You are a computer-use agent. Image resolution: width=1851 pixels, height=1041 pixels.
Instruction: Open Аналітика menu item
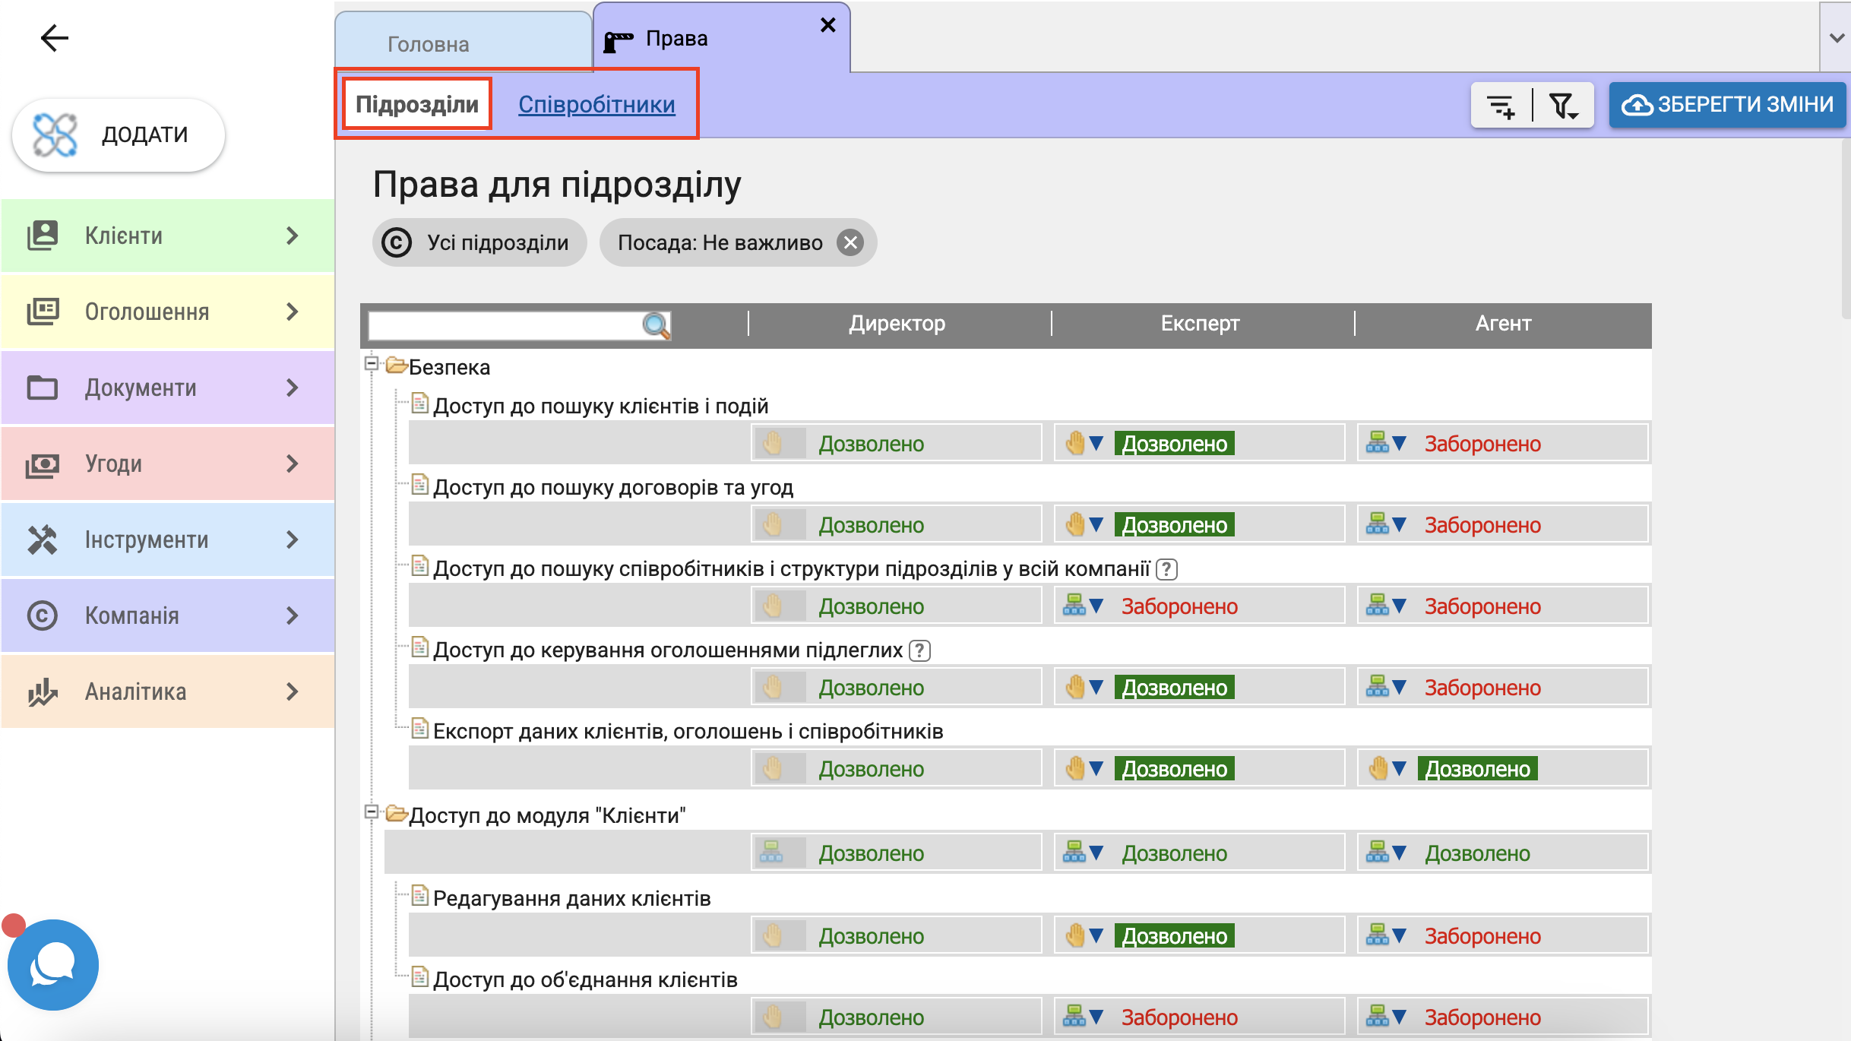click(x=168, y=691)
